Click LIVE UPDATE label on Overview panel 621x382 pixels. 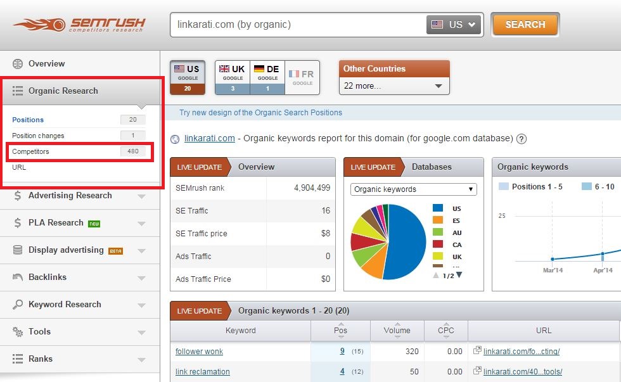[199, 167]
